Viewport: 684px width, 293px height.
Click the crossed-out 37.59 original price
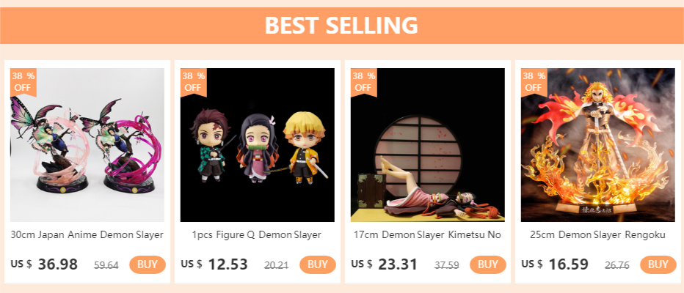pyautogui.click(x=447, y=265)
